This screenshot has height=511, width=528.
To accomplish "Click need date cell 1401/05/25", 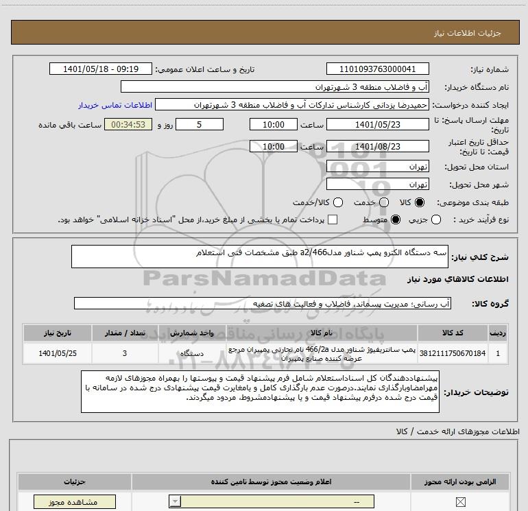I will point(57,353).
